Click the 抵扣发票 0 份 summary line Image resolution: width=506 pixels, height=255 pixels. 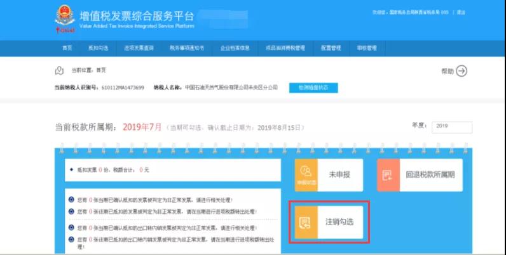[113, 169]
